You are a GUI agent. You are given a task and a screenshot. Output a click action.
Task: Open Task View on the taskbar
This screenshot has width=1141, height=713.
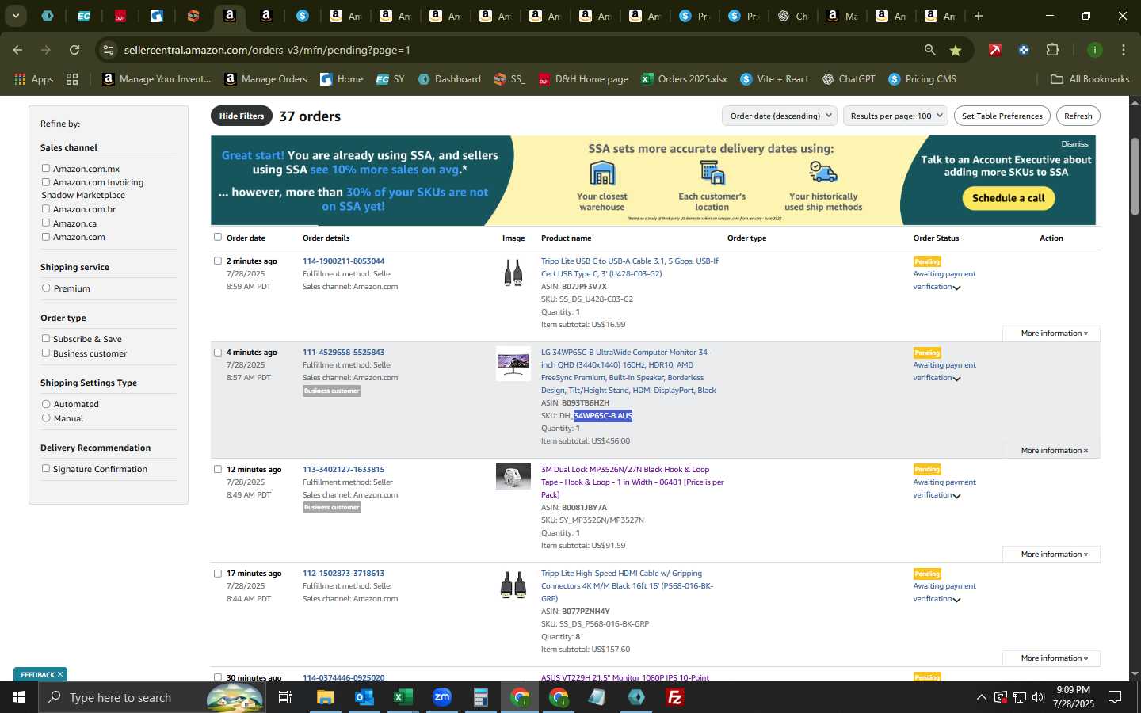coord(285,697)
